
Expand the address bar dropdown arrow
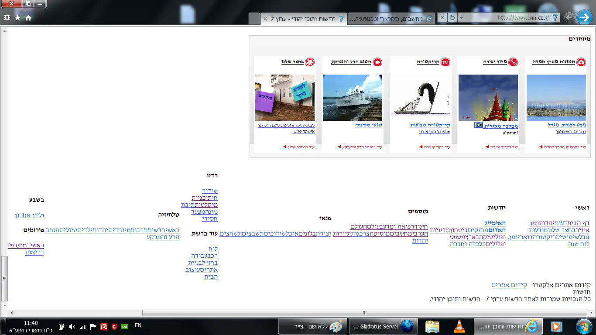(x=461, y=18)
